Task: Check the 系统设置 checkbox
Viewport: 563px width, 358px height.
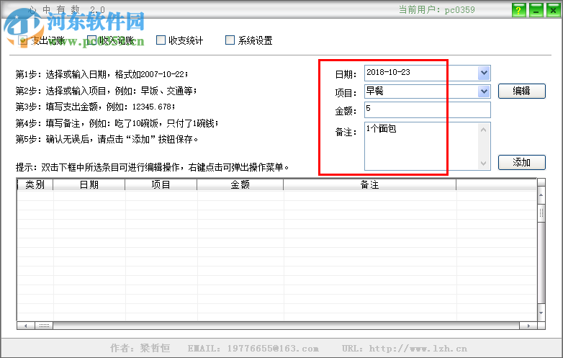Action: click(230, 40)
